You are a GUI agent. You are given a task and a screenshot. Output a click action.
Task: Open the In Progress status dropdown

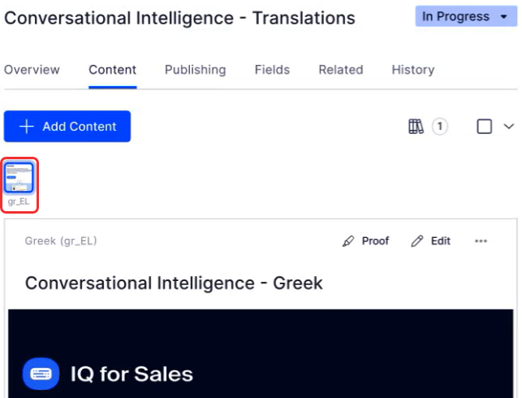click(x=466, y=17)
